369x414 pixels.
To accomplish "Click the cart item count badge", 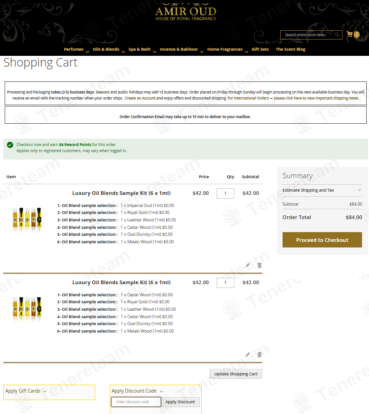I will (356, 34).
